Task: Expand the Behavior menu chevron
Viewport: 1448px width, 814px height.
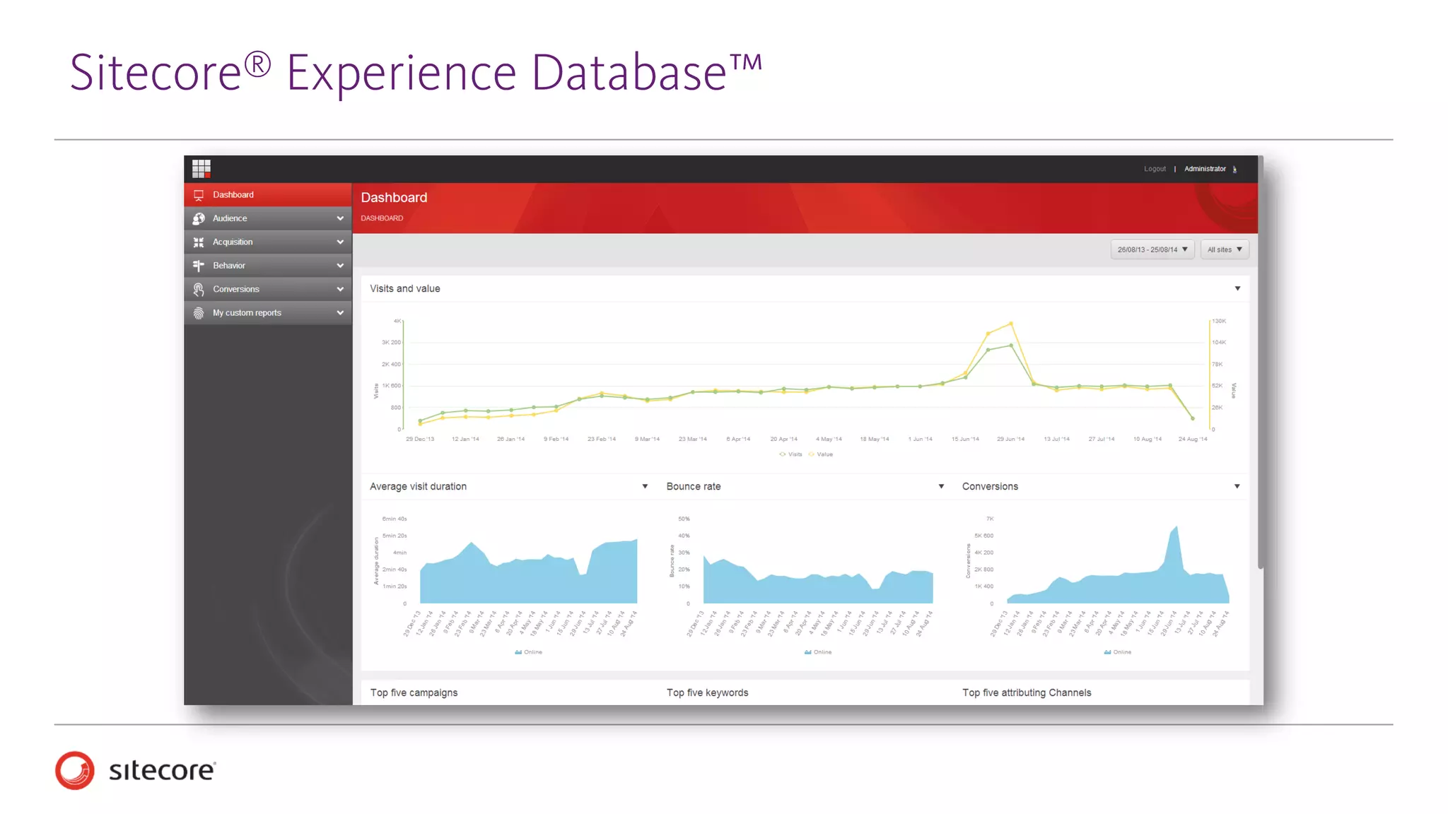Action: [x=340, y=266]
